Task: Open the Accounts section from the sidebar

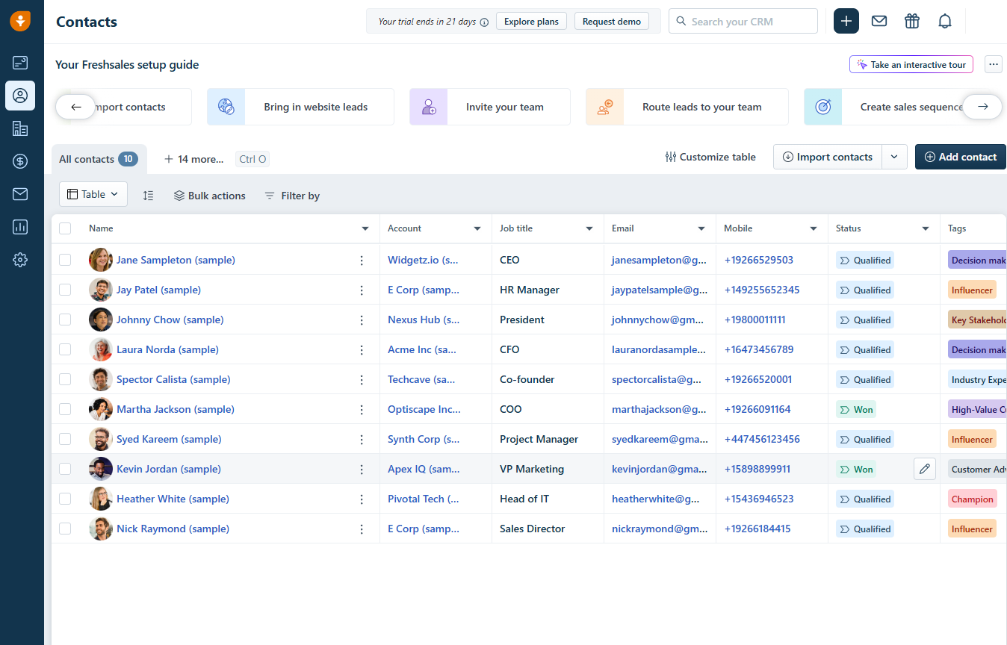Action: click(x=20, y=128)
